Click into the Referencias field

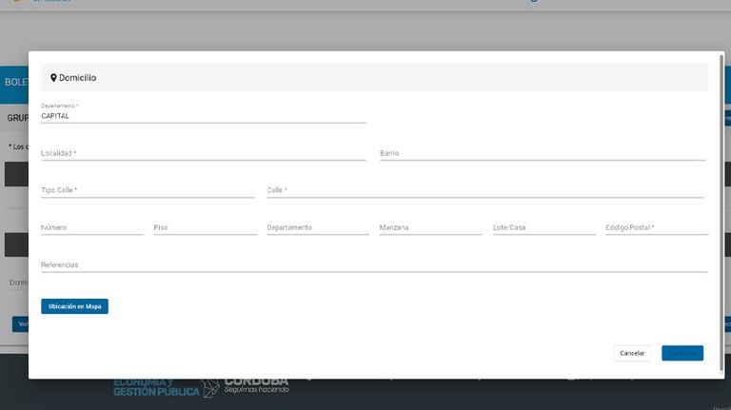point(374,264)
